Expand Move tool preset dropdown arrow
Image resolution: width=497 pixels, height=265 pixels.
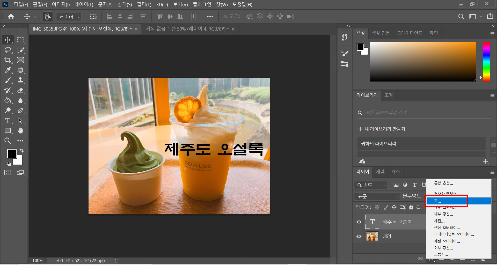pos(35,17)
